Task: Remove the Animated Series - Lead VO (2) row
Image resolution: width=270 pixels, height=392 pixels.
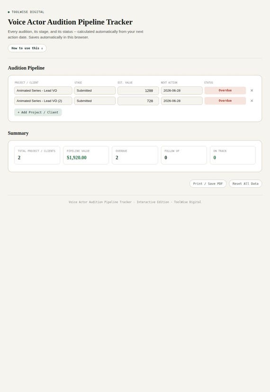Action: 252,101
